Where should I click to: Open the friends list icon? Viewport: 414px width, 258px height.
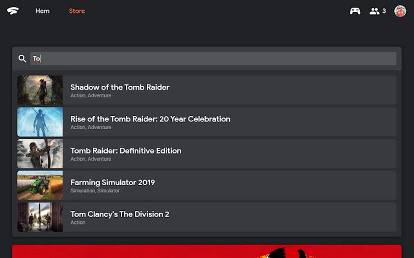click(x=374, y=11)
